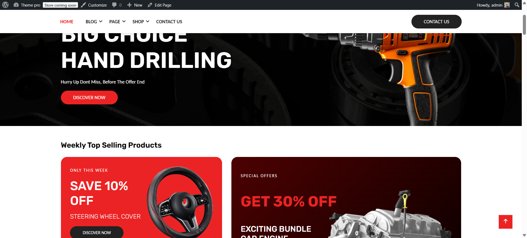Click the red DISCOVER NOW hero button

(x=89, y=98)
